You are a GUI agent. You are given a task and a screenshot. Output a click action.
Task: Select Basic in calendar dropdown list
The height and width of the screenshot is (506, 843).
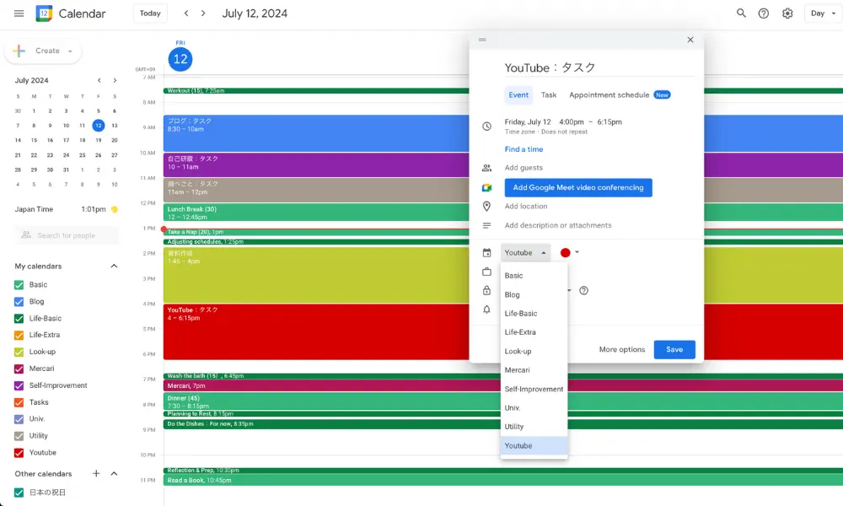(x=534, y=276)
